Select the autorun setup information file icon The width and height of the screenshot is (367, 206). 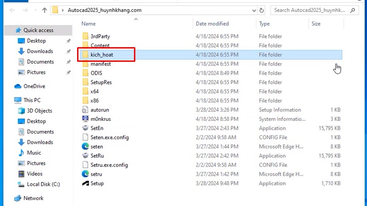[x=85, y=110]
